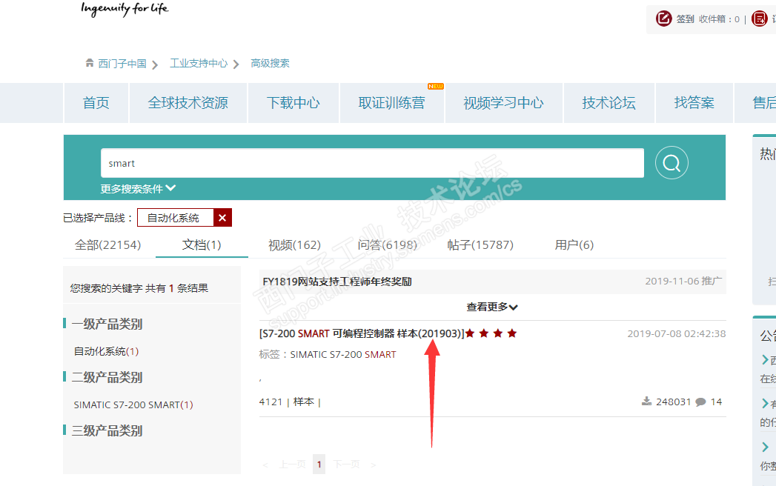Switch to the 全部(22154) tab
The image size is (776, 486).
click(x=108, y=245)
